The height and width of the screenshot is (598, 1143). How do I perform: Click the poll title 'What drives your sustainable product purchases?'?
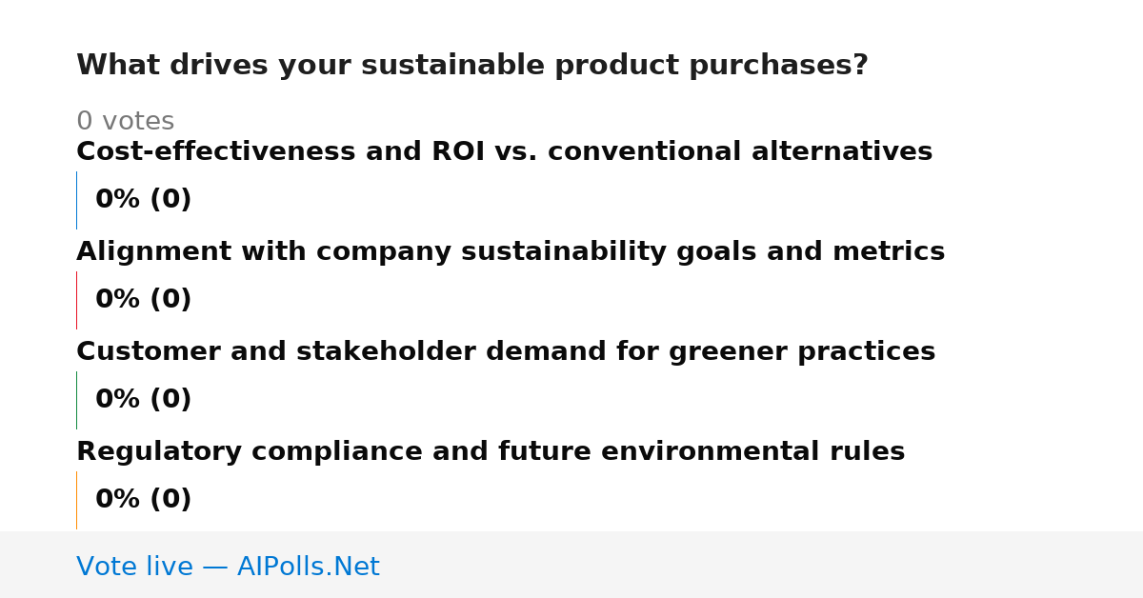click(472, 66)
